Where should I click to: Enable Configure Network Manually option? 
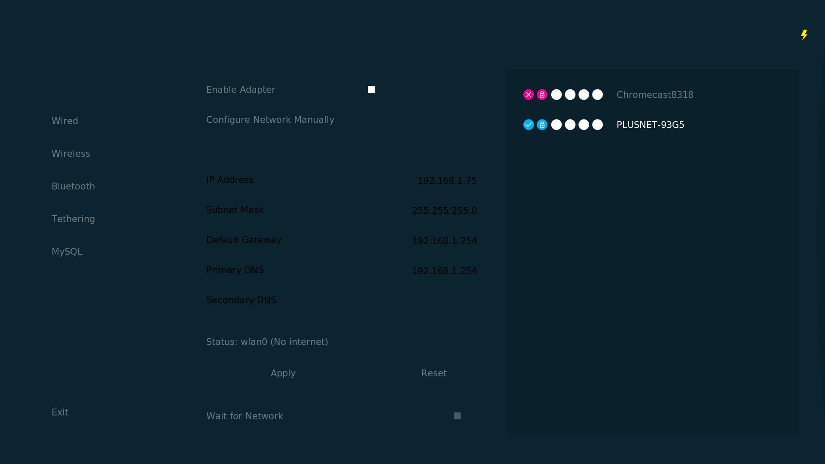270,120
